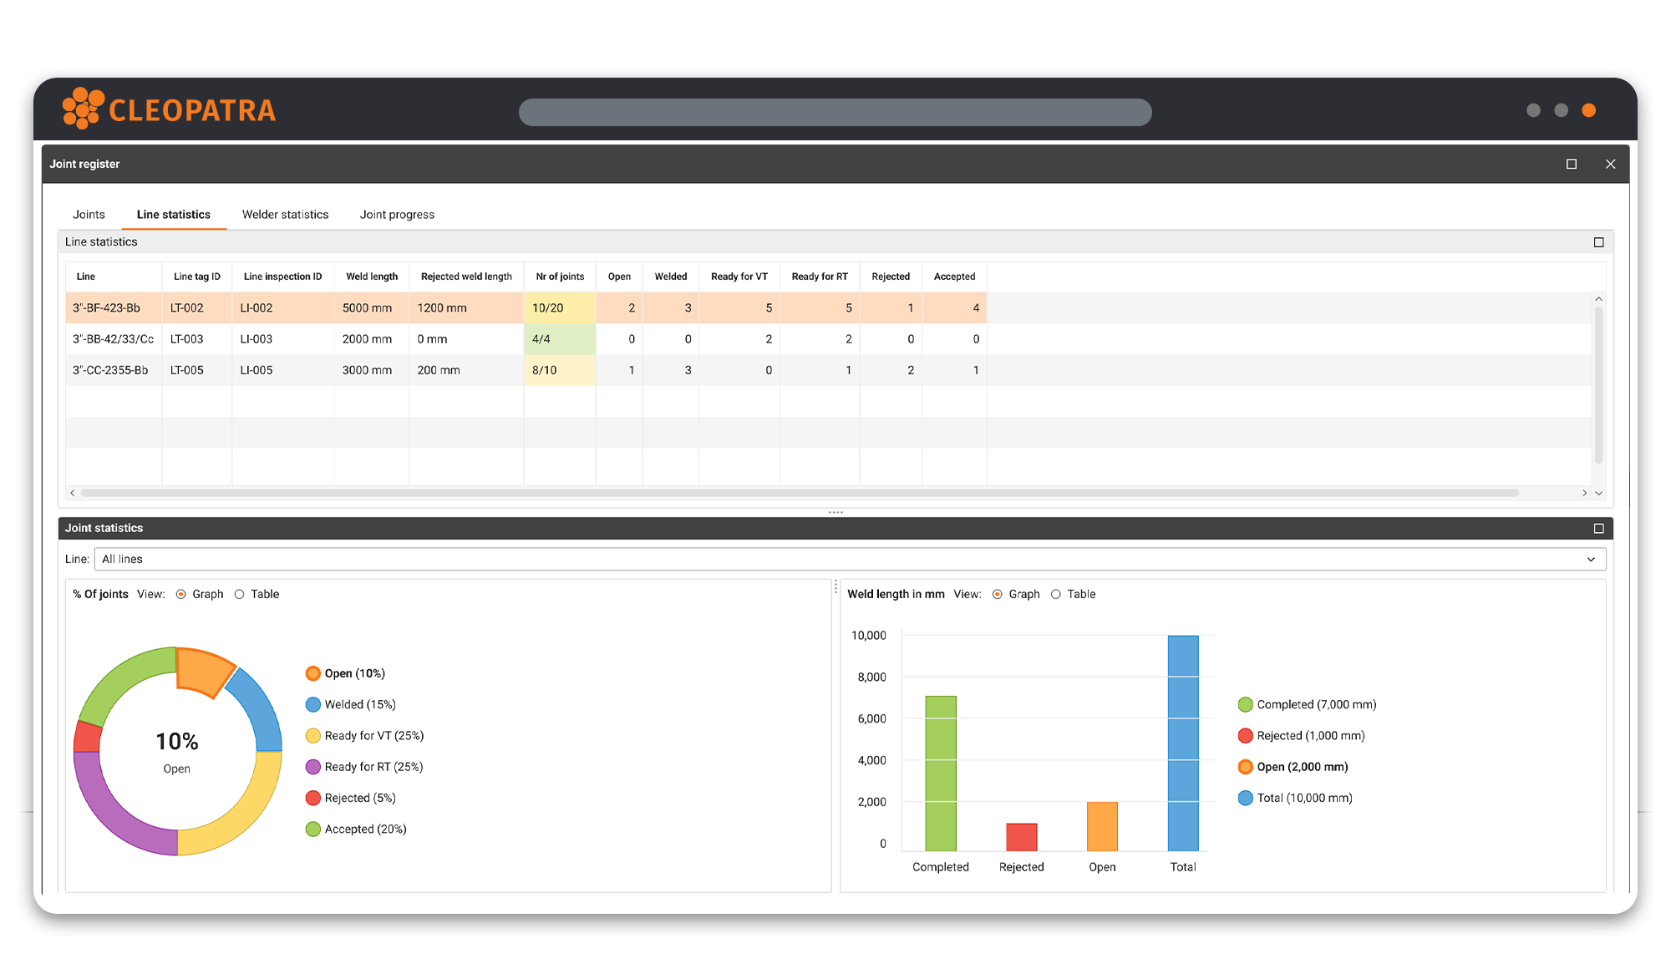Select row for line 3"-CC-2355-Bb
This screenshot has height=969, width=1671.
(x=110, y=370)
